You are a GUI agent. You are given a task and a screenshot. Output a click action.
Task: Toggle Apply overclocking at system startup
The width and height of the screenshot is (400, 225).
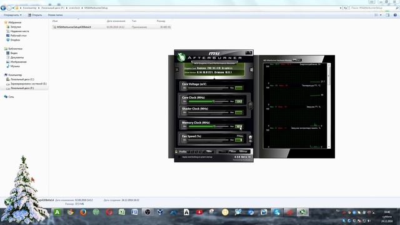(x=179, y=157)
